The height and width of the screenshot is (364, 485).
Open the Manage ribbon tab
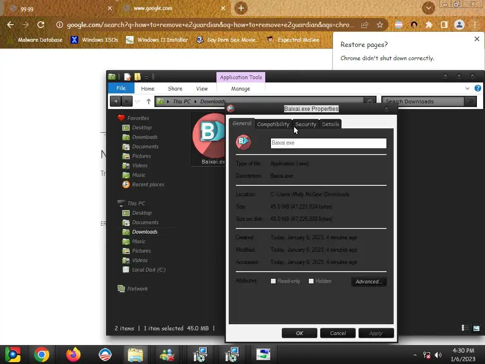pos(240,89)
